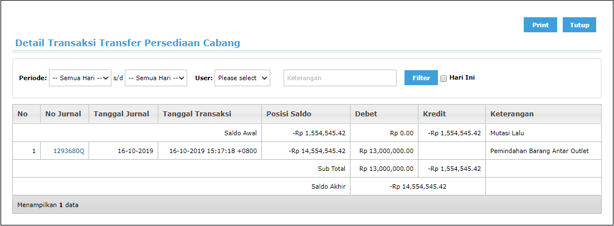Viewport: 614px width, 226px height.
Task: Select the No Jurnal column header
Action: tap(65, 114)
